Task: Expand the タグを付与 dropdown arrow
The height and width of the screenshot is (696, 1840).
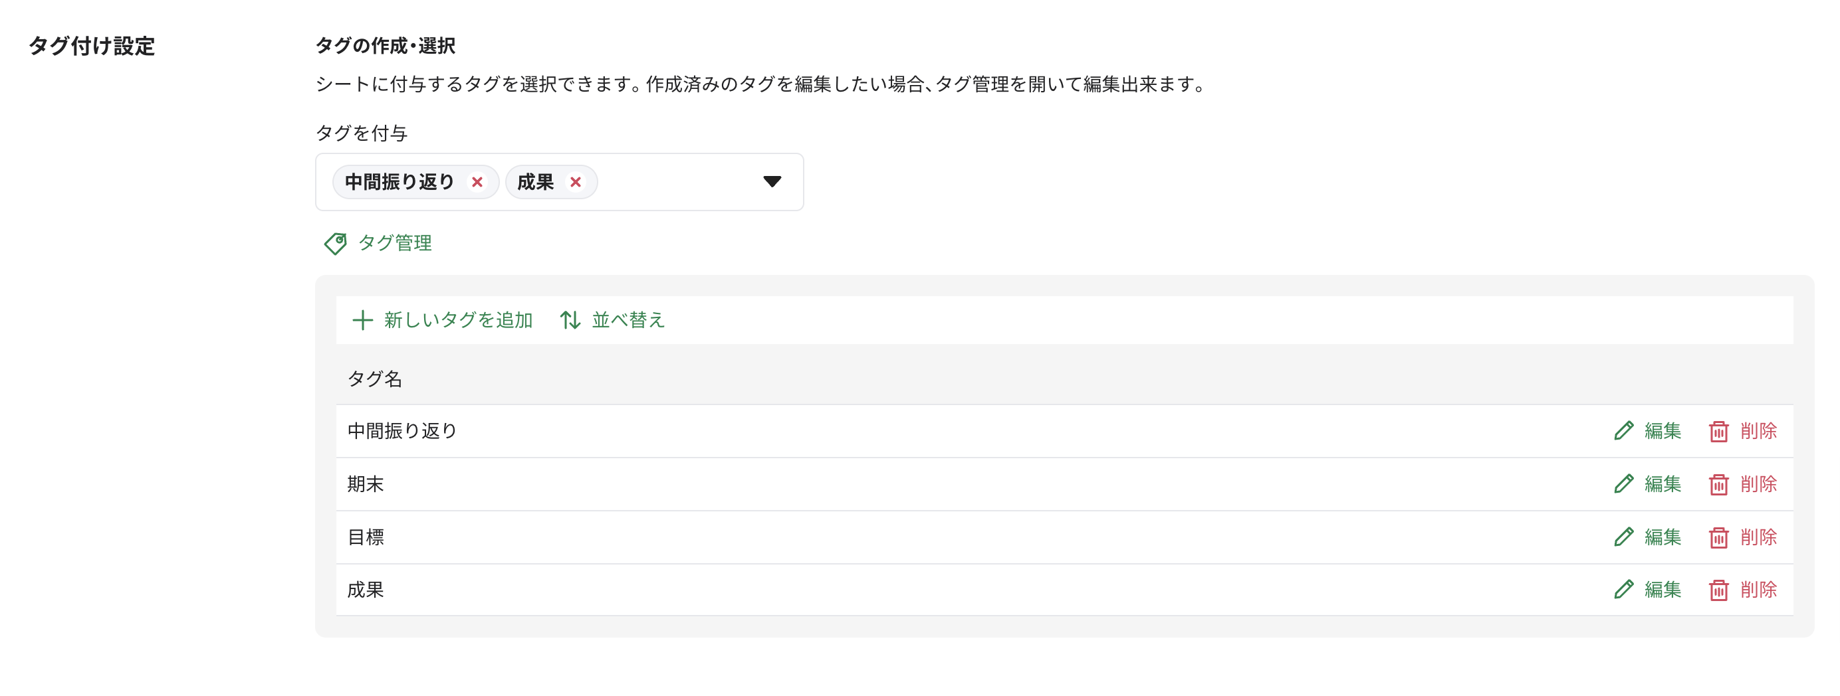Action: pyautogui.click(x=771, y=181)
